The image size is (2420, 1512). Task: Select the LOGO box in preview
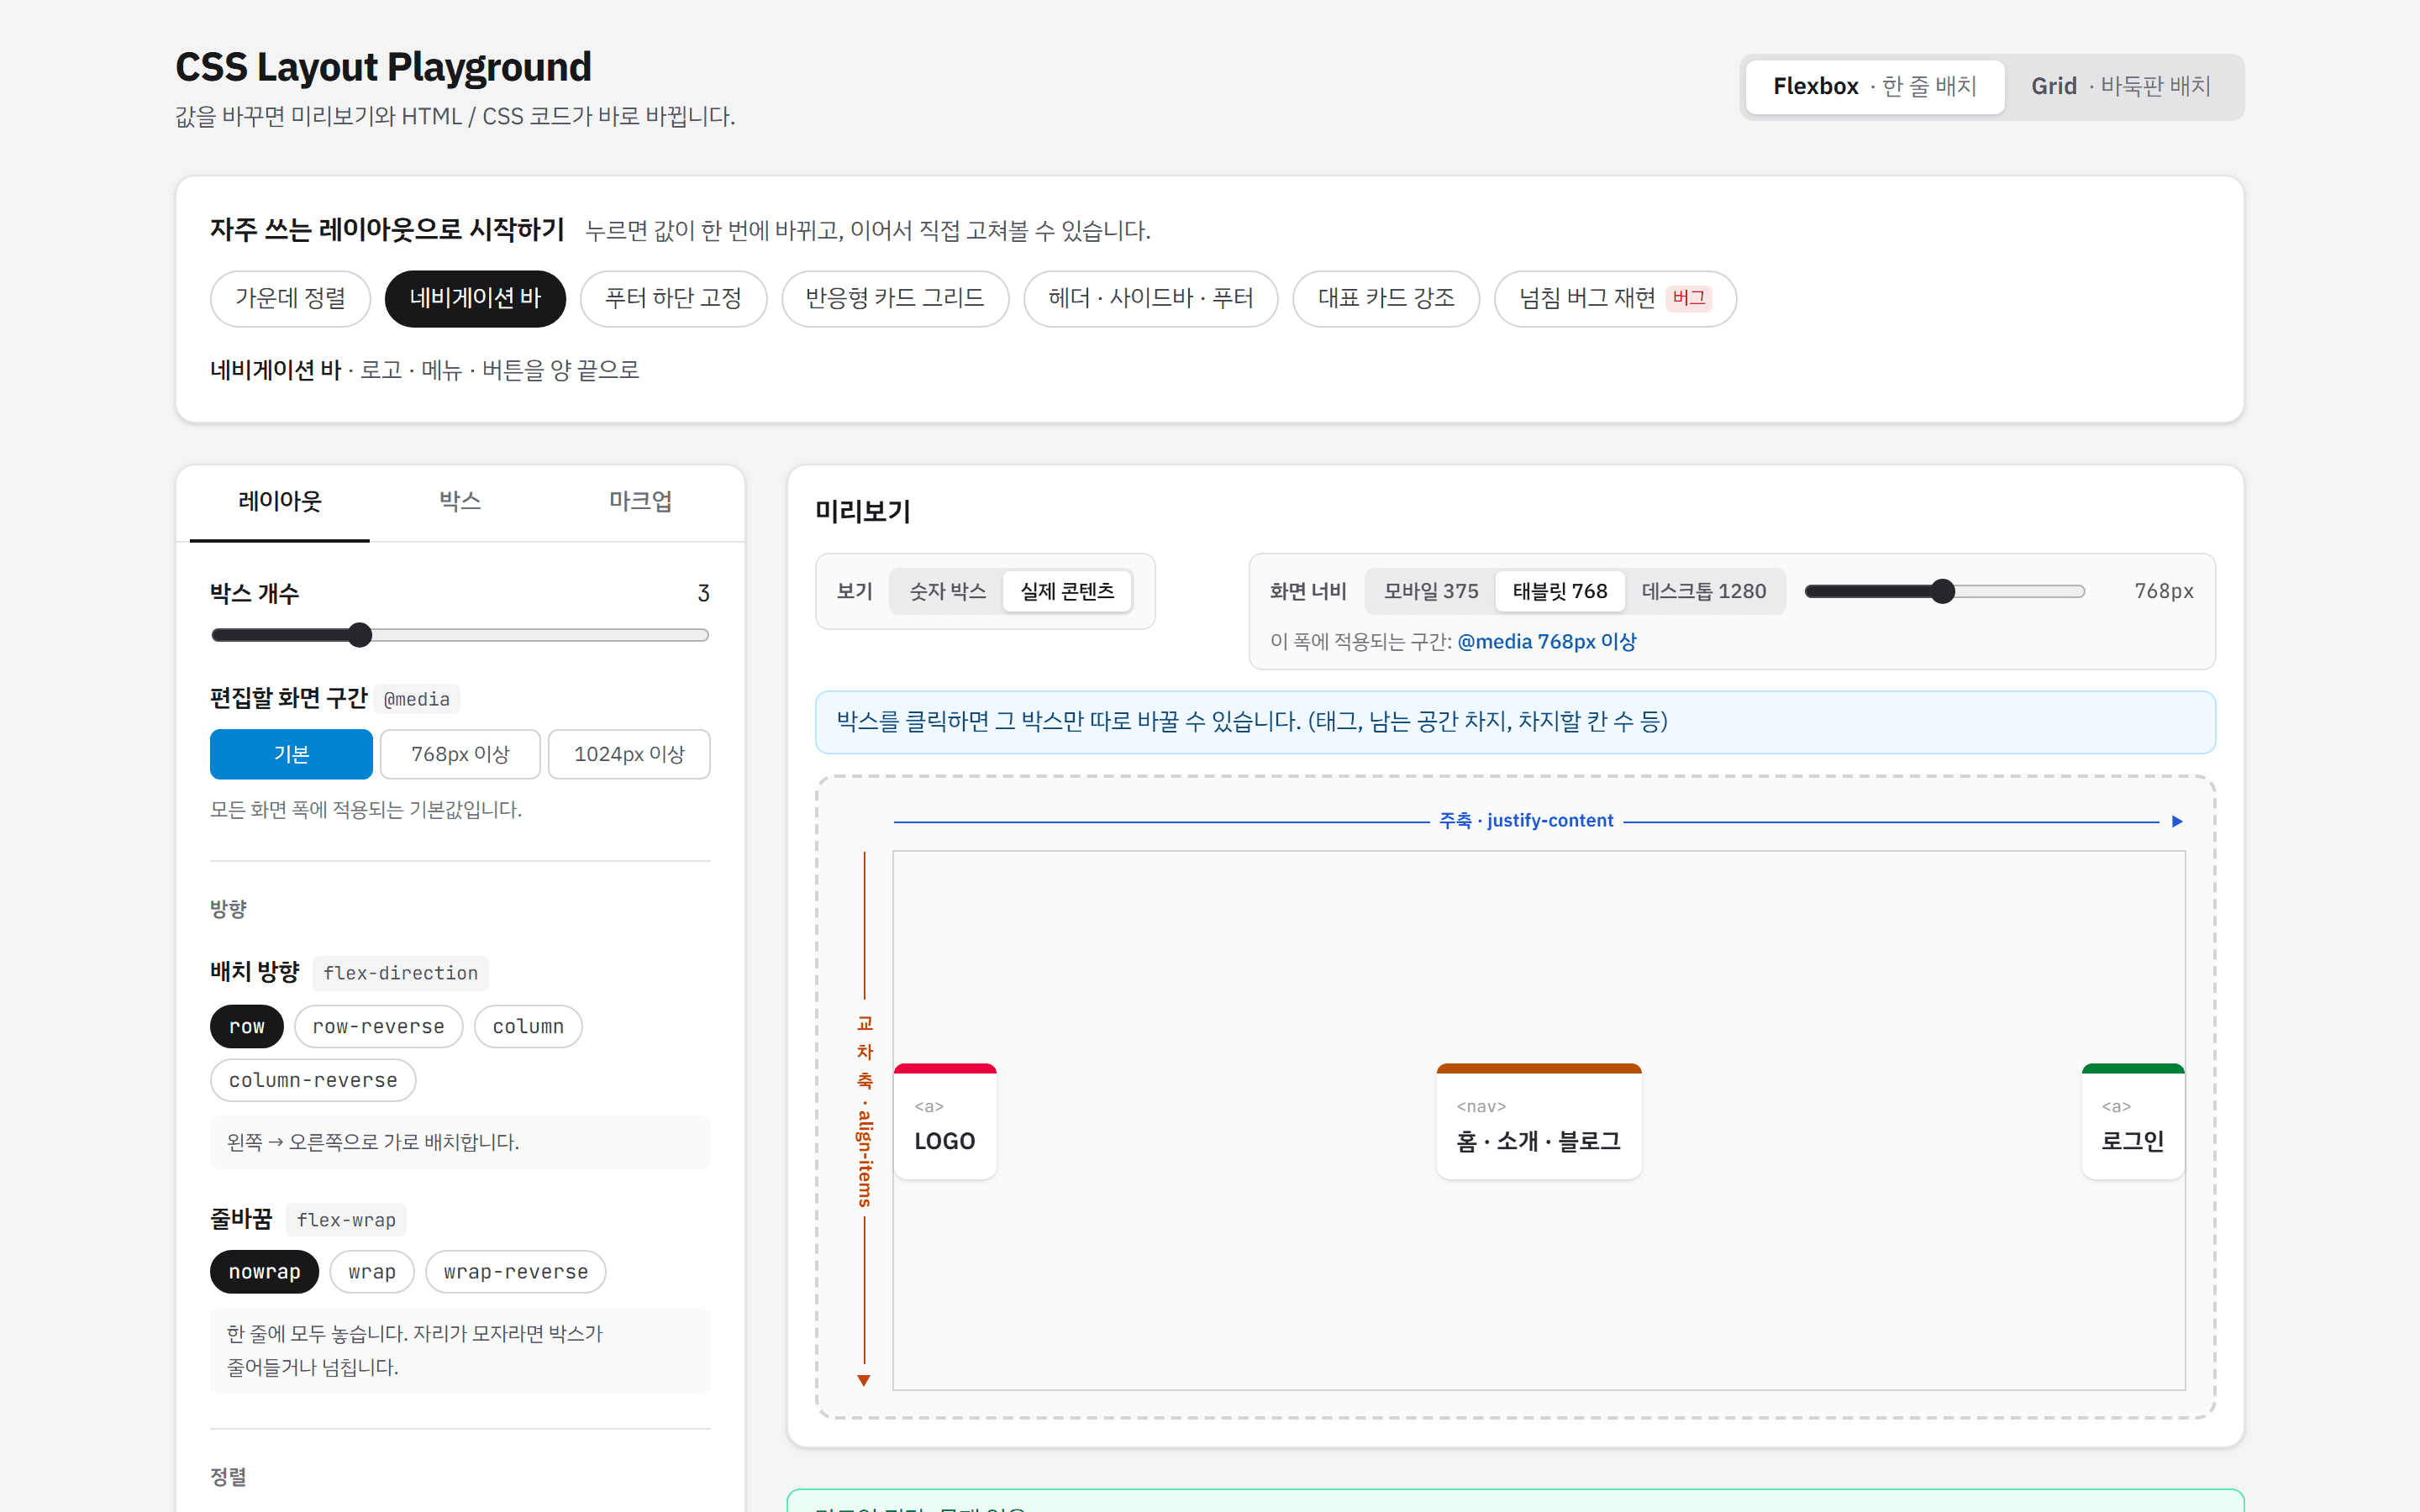(x=945, y=1122)
